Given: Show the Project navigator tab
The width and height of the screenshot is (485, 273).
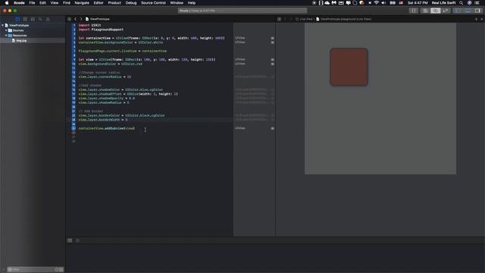Looking at the screenshot, I should [x=17, y=19].
